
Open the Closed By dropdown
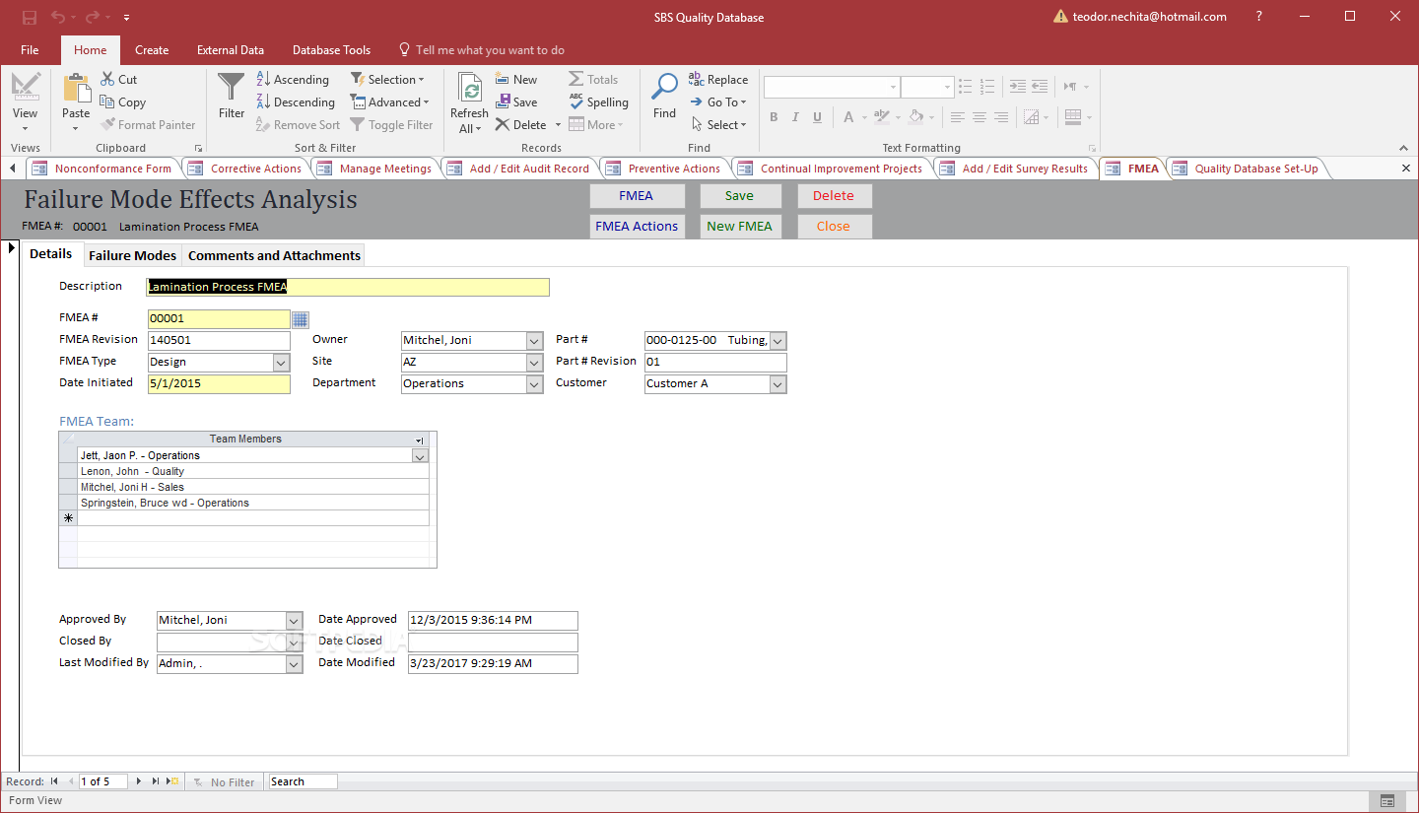pos(294,643)
